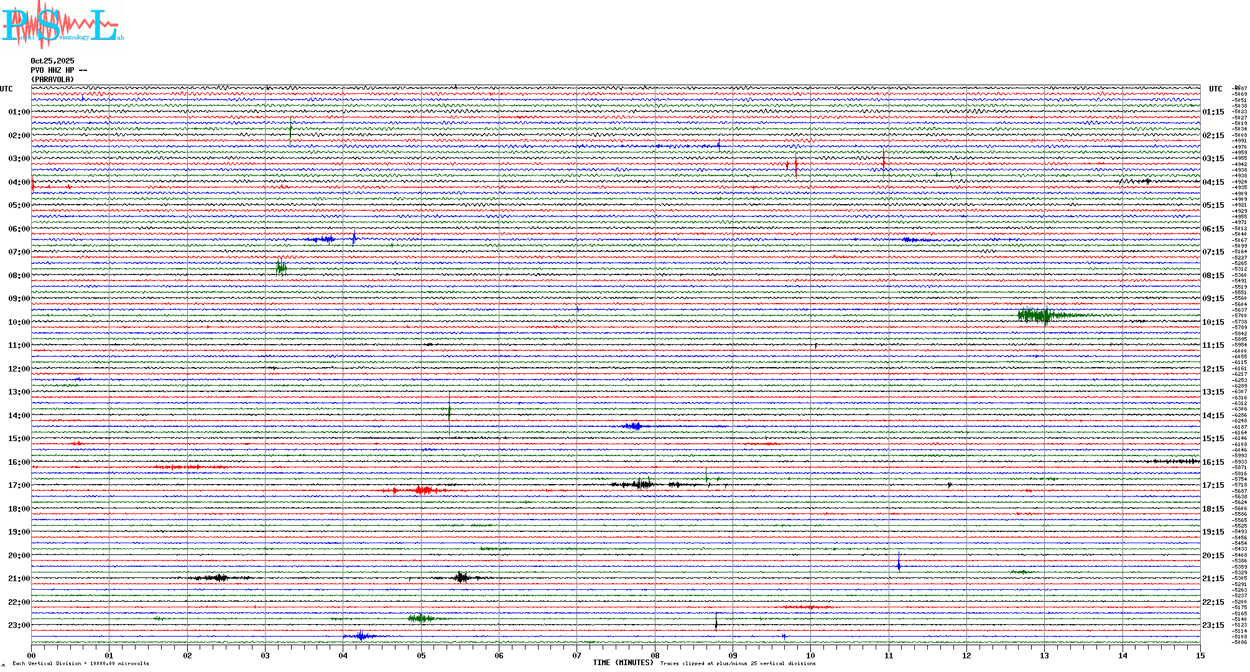Click the traces clipped footnote text
Screen dimensions: 1250x672
pos(738,663)
